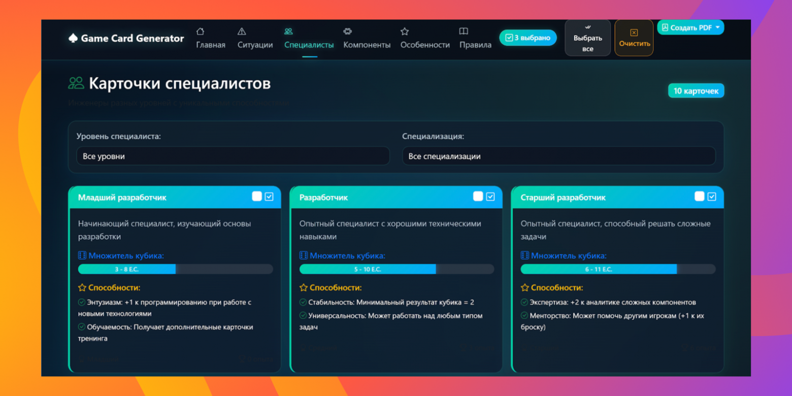This screenshot has height=396, width=792.
Task: Click the 6 - 11 E.C. progress bar
Action: (x=618, y=269)
